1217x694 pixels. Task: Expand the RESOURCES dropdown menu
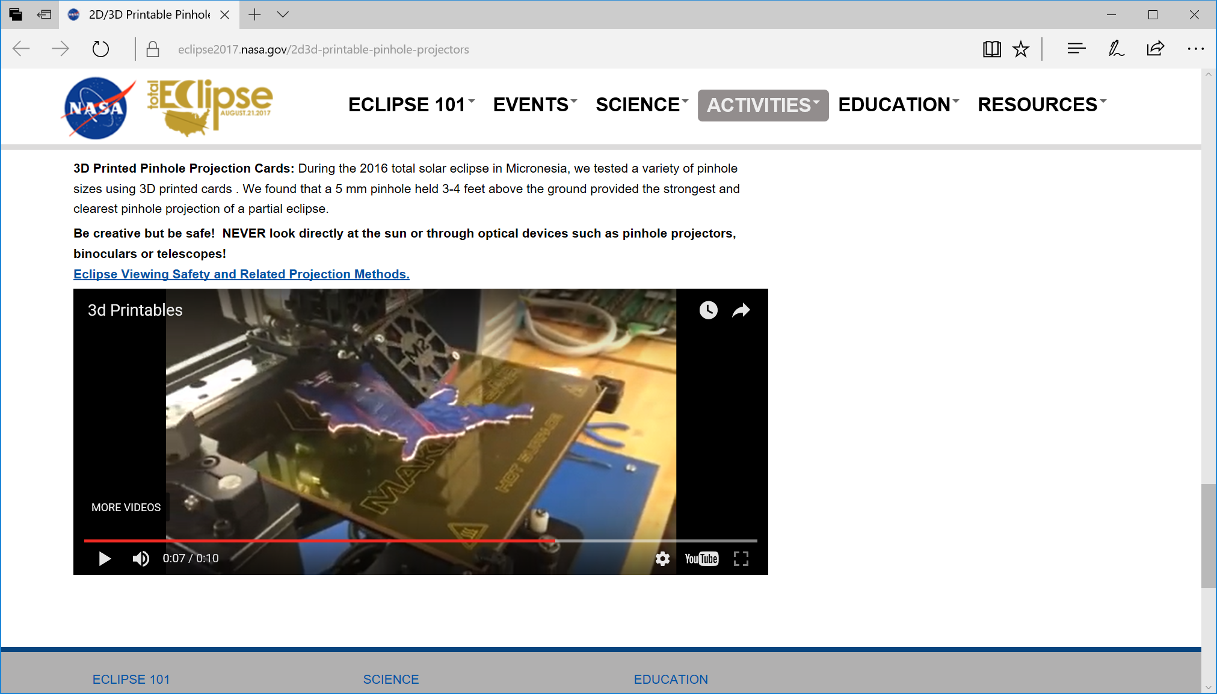pos(1041,105)
